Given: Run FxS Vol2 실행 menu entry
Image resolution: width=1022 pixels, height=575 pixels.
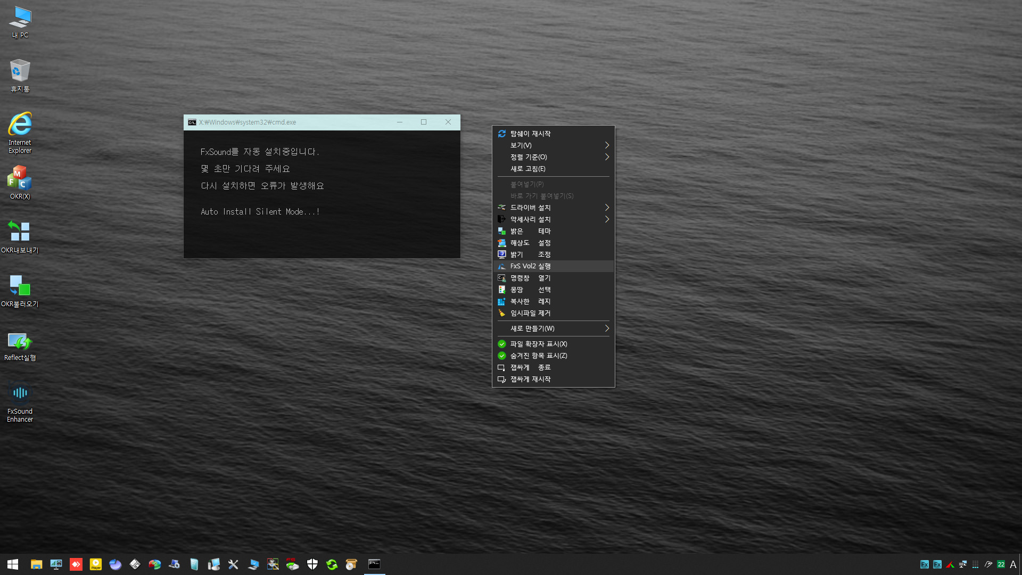Looking at the screenshot, I should (554, 266).
